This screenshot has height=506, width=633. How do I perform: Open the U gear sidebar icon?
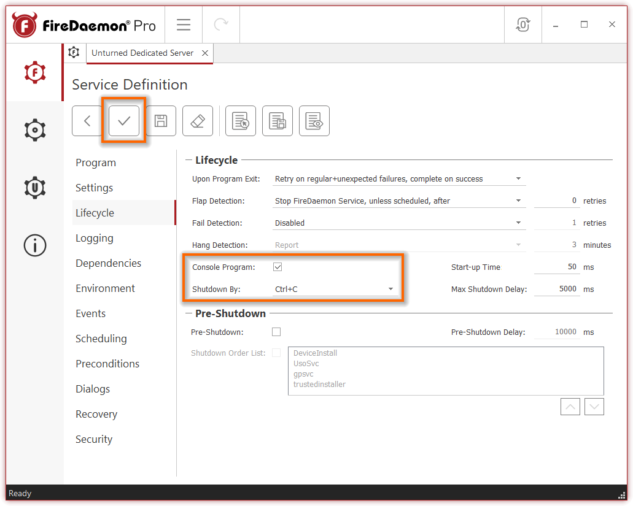tap(35, 188)
